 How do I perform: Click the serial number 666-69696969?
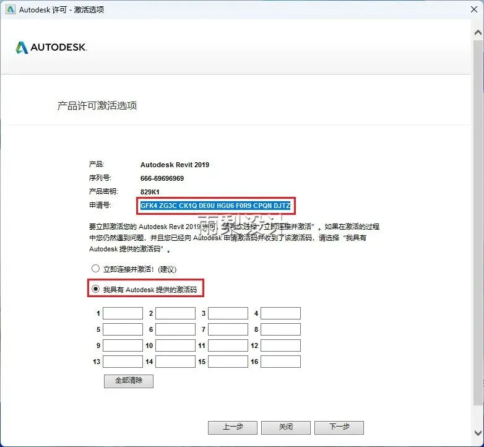click(x=162, y=178)
